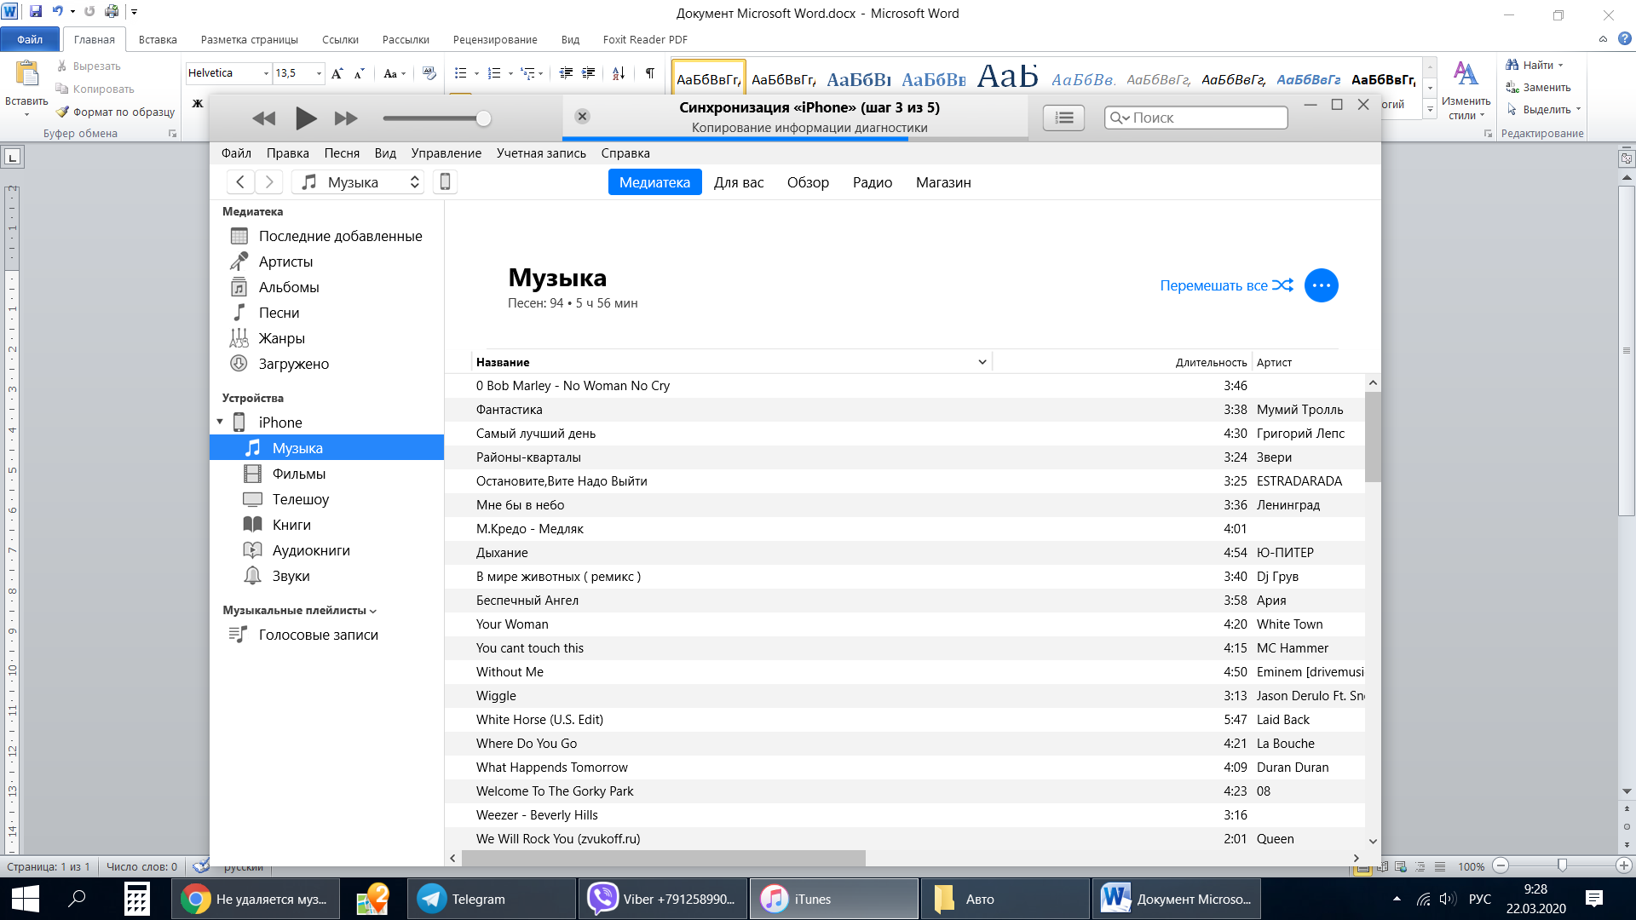Click the iPhone device icon button
The image size is (1636, 920).
click(x=445, y=181)
